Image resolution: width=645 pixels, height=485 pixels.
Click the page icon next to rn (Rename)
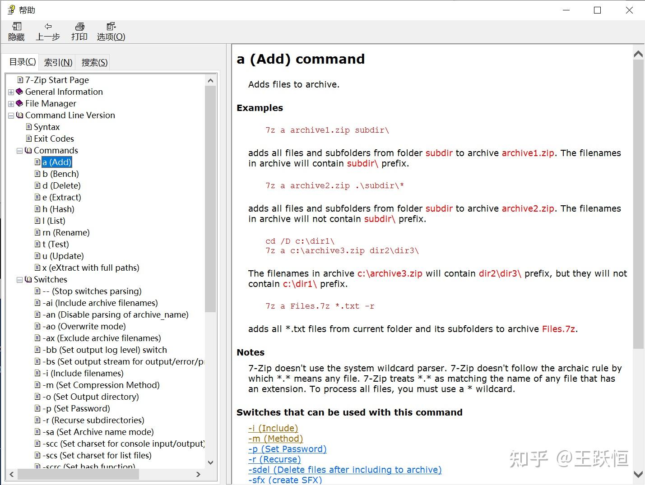point(38,232)
